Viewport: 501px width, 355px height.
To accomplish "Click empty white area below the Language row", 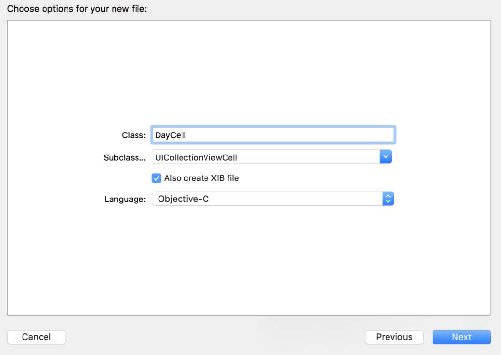I will pos(249,259).
